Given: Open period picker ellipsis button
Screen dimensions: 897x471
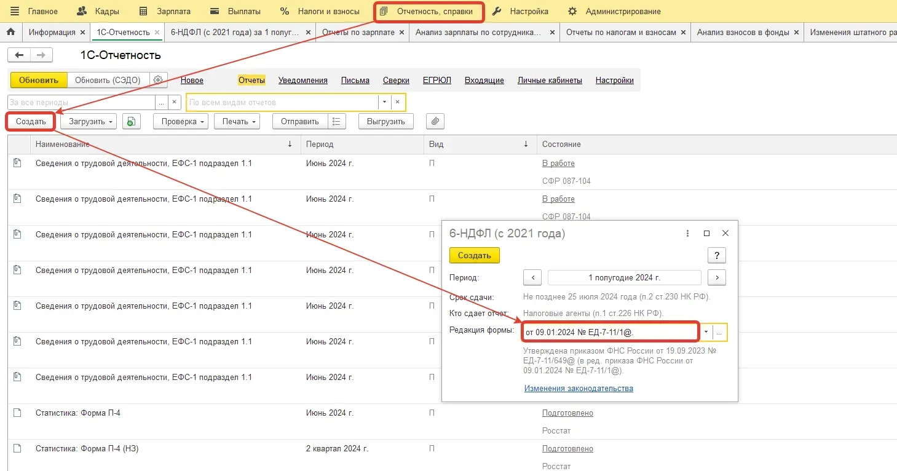Looking at the screenshot, I should coord(162,103).
